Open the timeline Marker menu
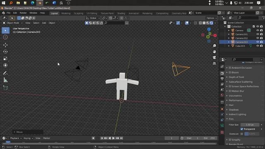The height and width of the screenshot is (149, 265). point(46,138)
